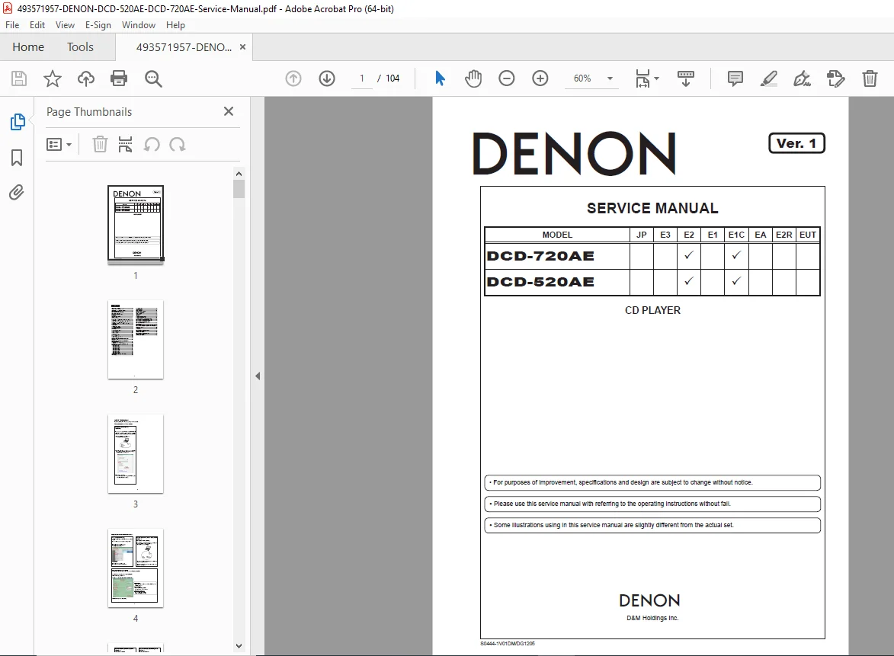
Task: Rotate pages counterclockwise
Action: (x=152, y=145)
